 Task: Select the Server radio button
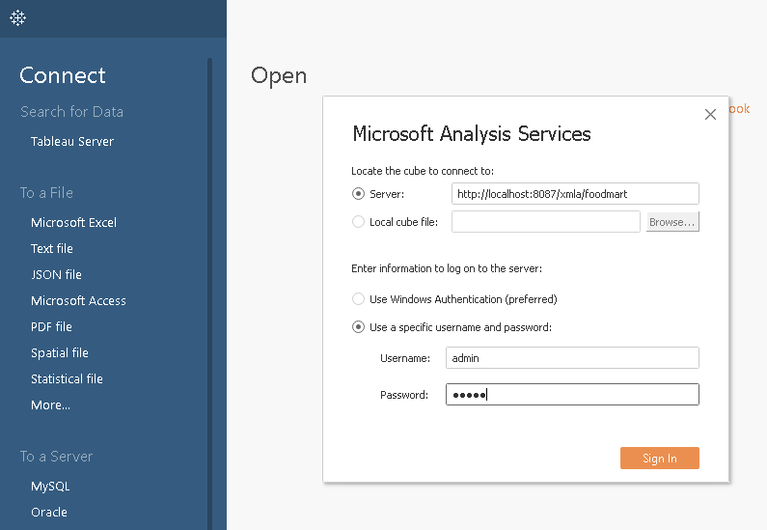pos(358,194)
